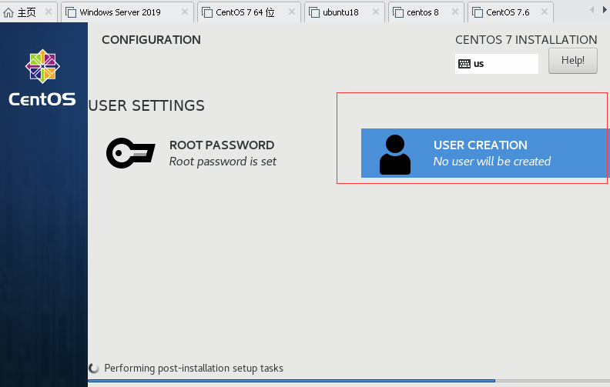610x387 pixels.
Task: Close the Windows Server 2019 tab
Action: [185, 12]
